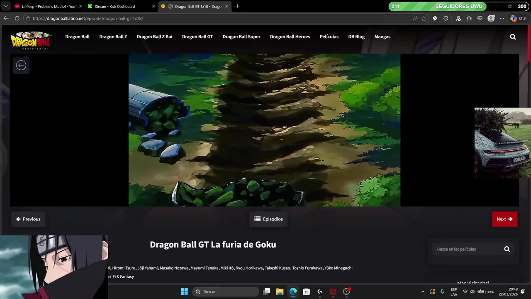
Task: Expand the hidden system tray icons chevron
Action: [423, 292]
